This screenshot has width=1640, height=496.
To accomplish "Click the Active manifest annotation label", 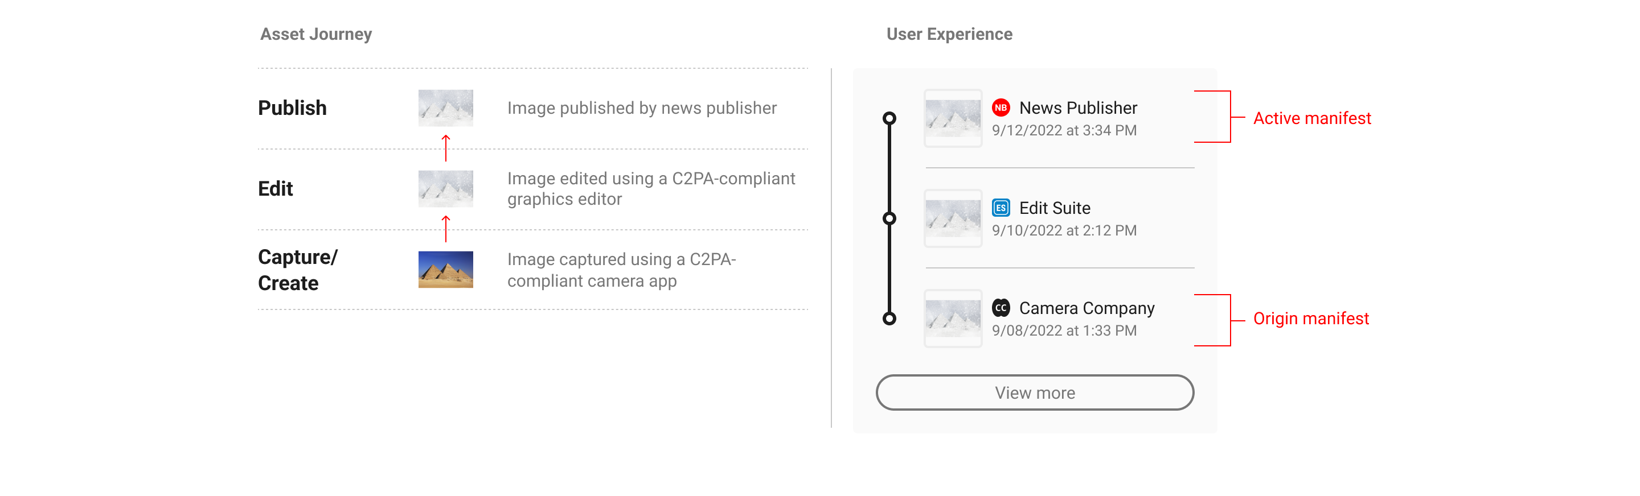I will 1311,118.
